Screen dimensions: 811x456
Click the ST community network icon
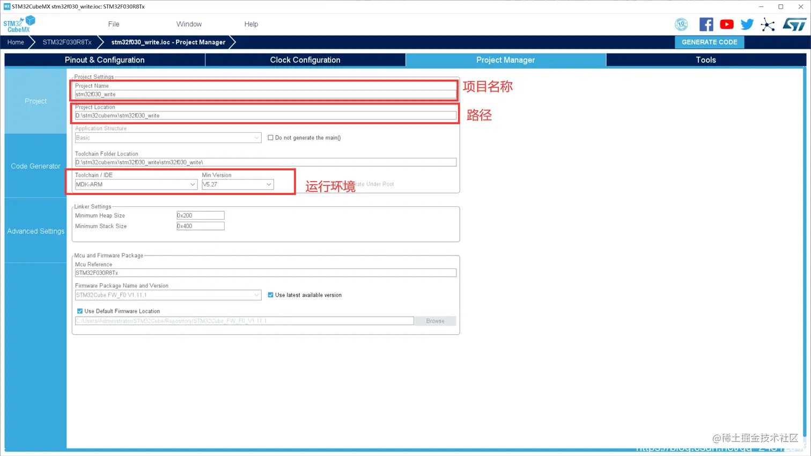click(768, 25)
